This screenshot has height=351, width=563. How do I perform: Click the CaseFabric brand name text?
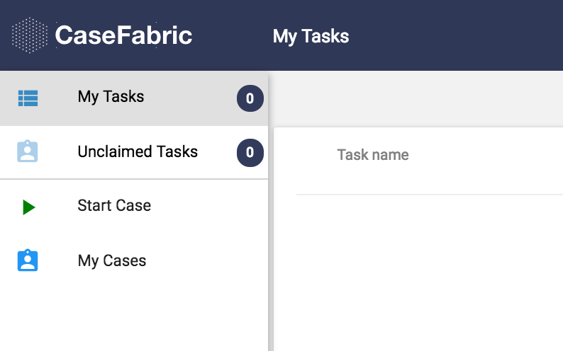[x=123, y=35]
